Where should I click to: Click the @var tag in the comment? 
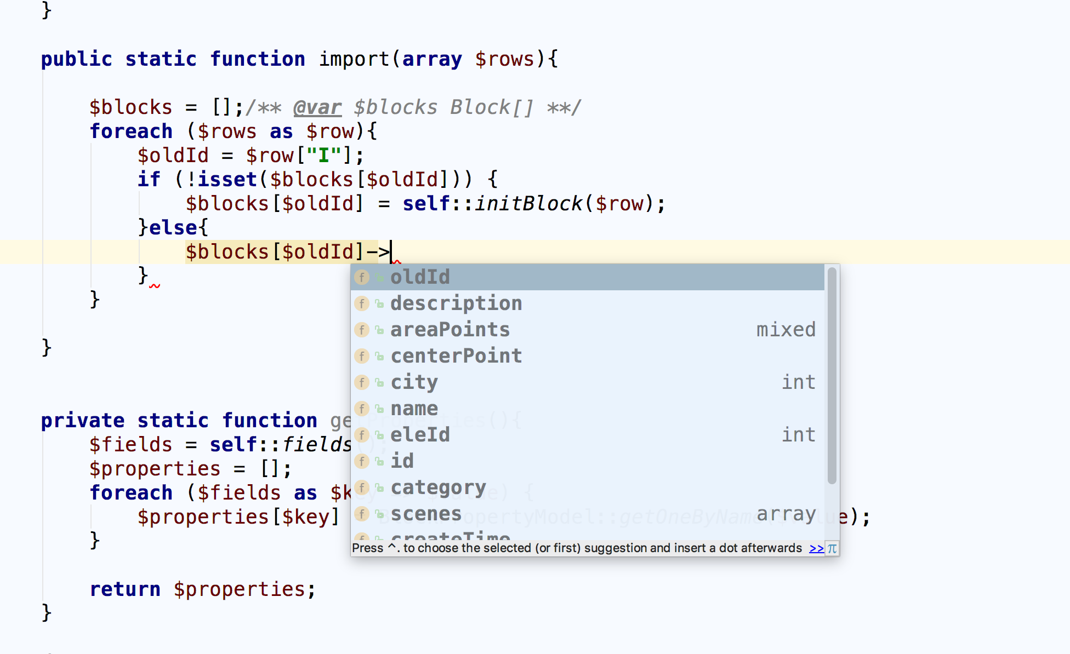point(317,107)
